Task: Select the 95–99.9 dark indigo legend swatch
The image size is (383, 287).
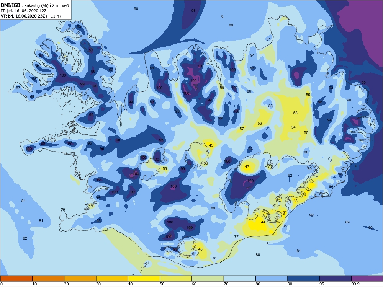Action: click(336, 279)
